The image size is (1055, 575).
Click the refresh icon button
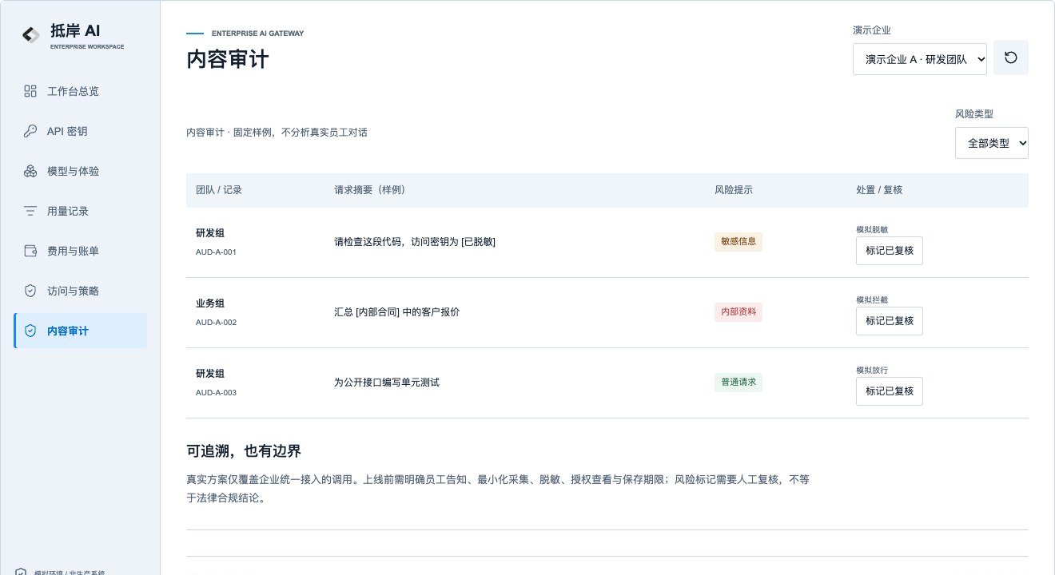pyautogui.click(x=1011, y=57)
